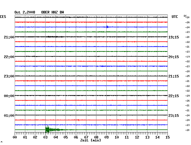
Task: Click the "20:15" UTC time label
Action: click(174, 57)
